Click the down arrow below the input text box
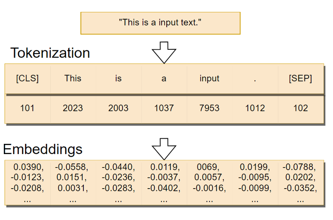This screenshot has height=220, width=333. (164, 52)
